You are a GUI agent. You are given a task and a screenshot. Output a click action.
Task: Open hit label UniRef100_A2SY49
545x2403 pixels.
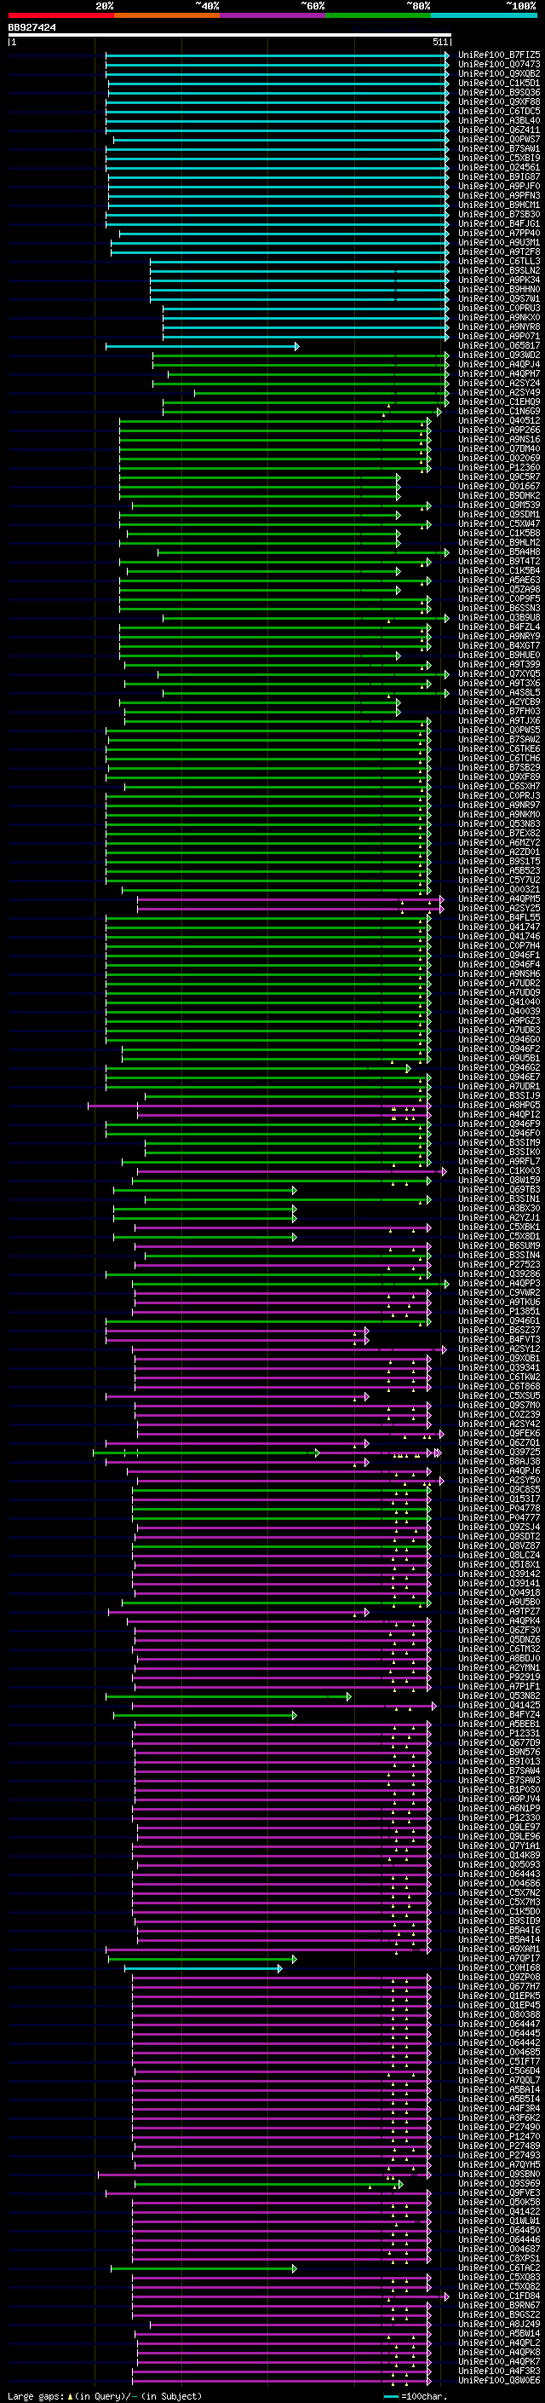tap(499, 393)
